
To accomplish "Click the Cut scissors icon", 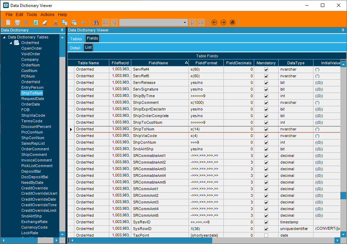I will (x=56, y=22).
